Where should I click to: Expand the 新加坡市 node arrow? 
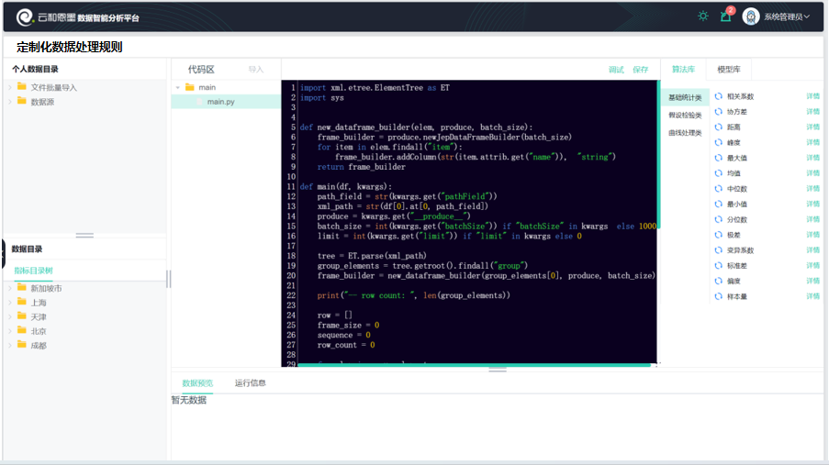[x=10, y=288]
